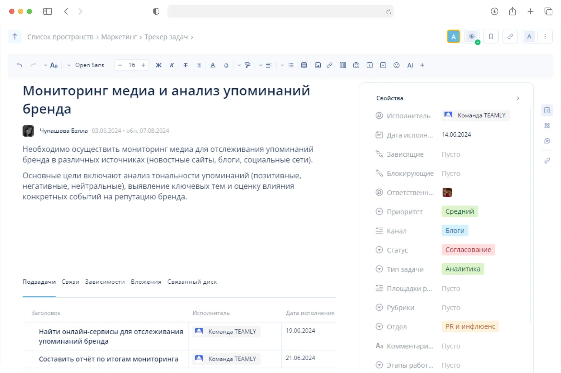The height and width of the screenshot is (373, 561).
Task: Toggle strikethrough formatting
Action: 185,65
